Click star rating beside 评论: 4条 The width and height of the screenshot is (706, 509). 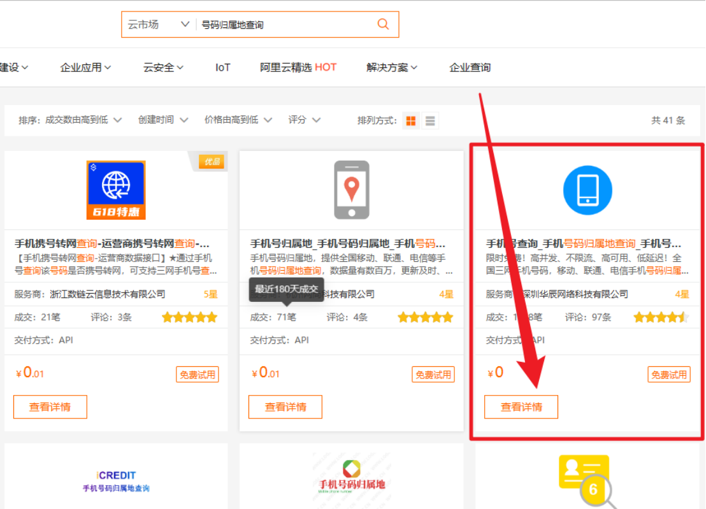[x=426, y=317]
